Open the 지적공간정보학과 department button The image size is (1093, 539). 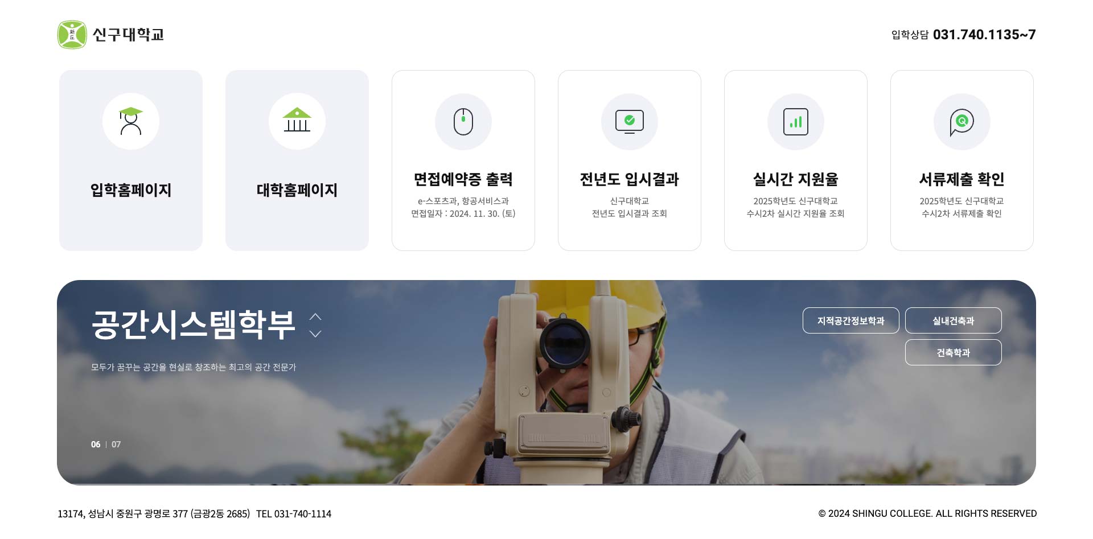point(851,320)
